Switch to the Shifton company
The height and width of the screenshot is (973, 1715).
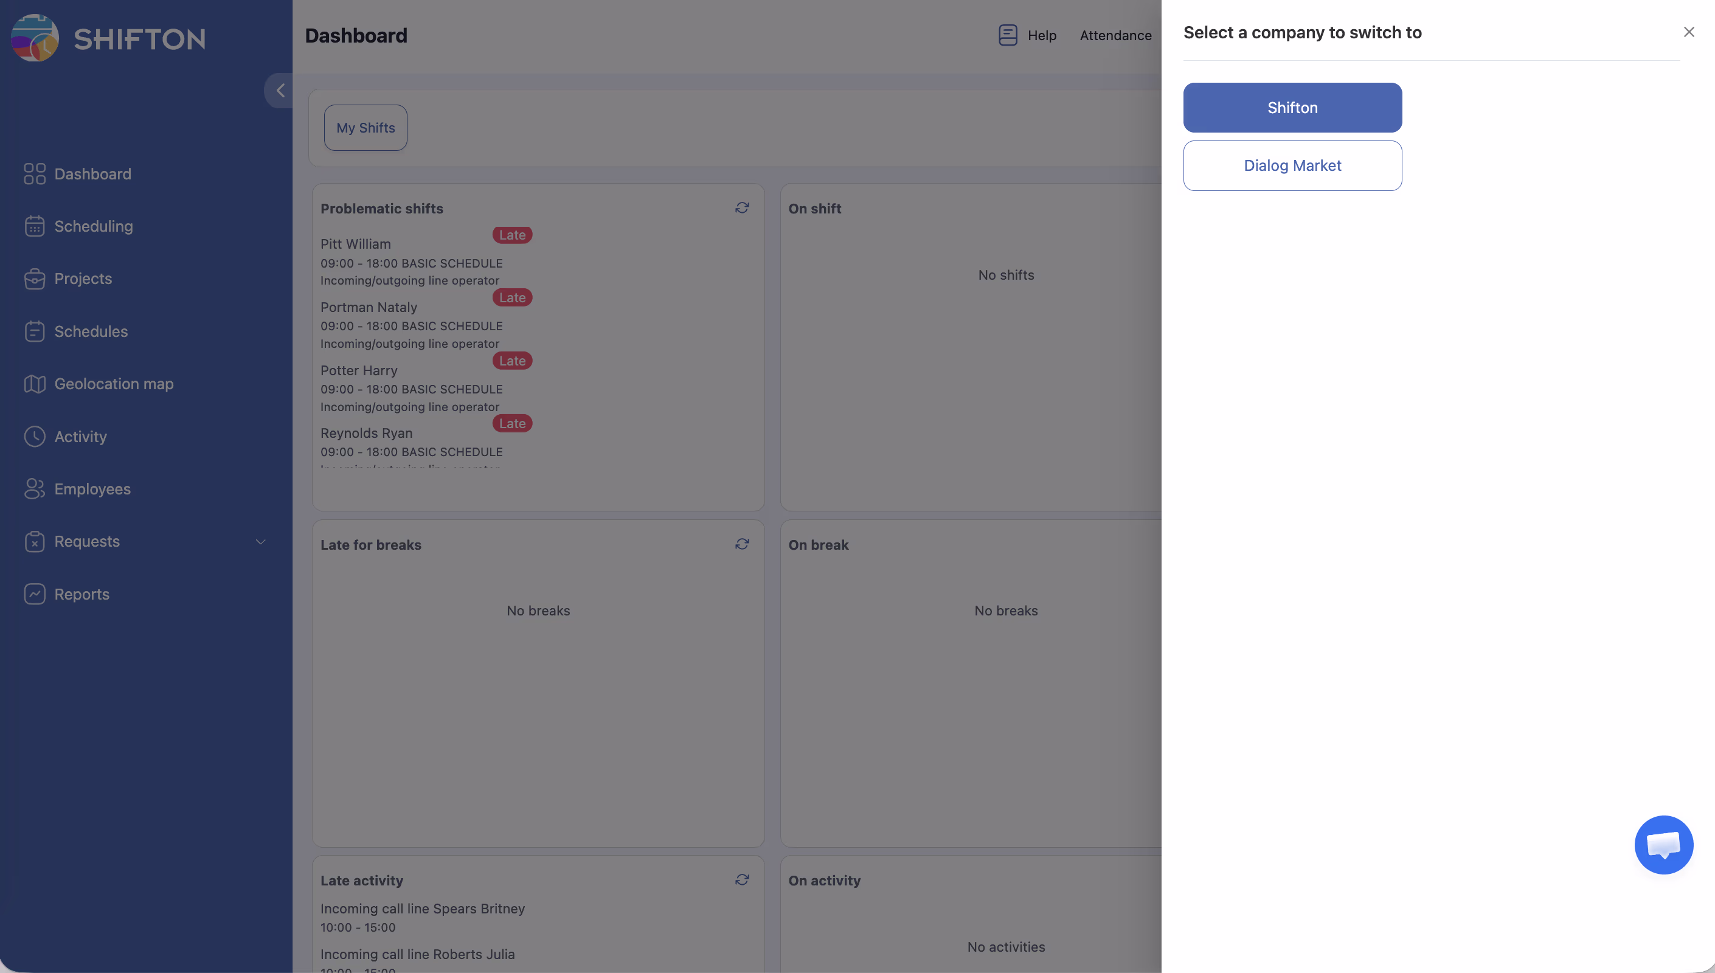1292,108
